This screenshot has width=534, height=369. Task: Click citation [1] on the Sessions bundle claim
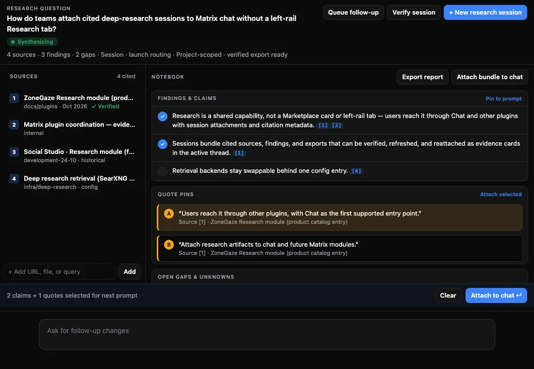pyautogui.click(x=239, y=153)
